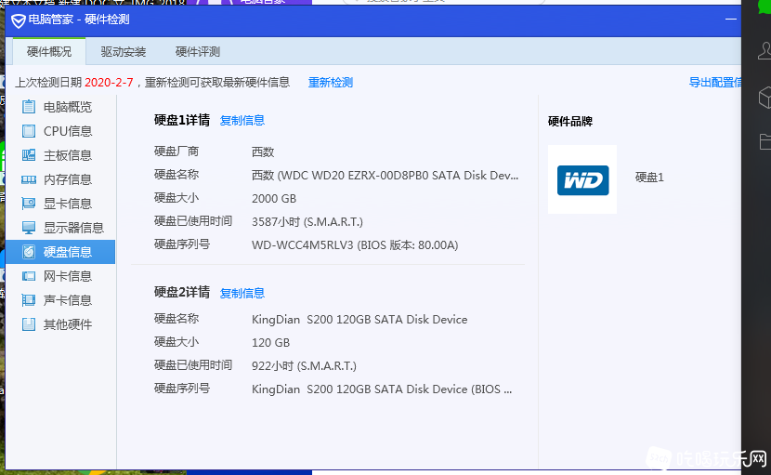
Task: Click 复制信息 for 硬盘1详情
Action: click(x=242, y=120)
